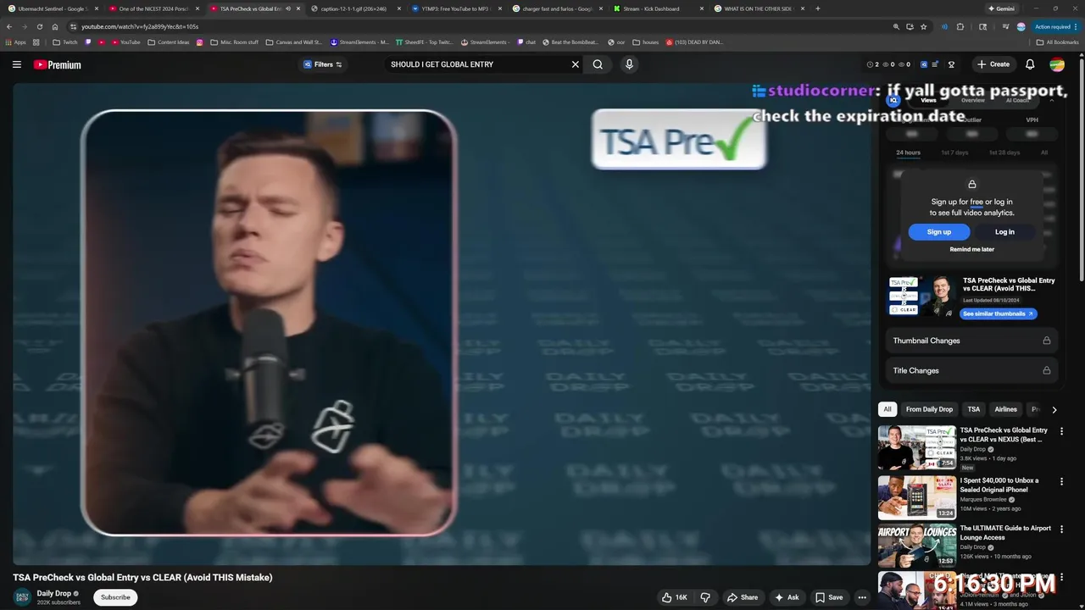Open the All Bookmarks folder
The width and height of the screenshot is (1085, 610).
point(1058,42)
